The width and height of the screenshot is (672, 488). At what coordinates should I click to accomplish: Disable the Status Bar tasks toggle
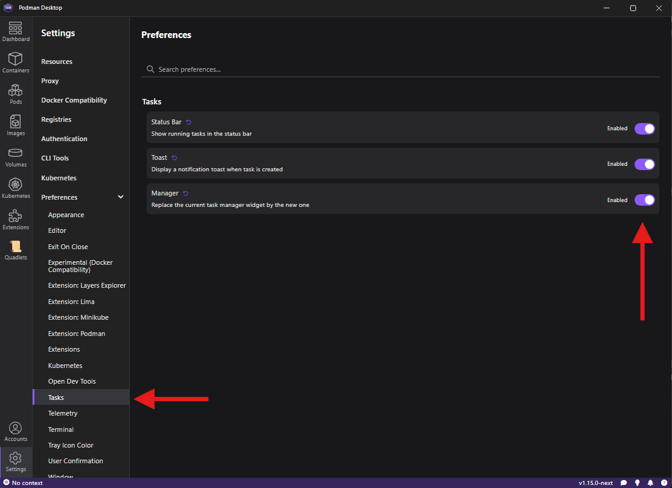[x=644, y=128]
